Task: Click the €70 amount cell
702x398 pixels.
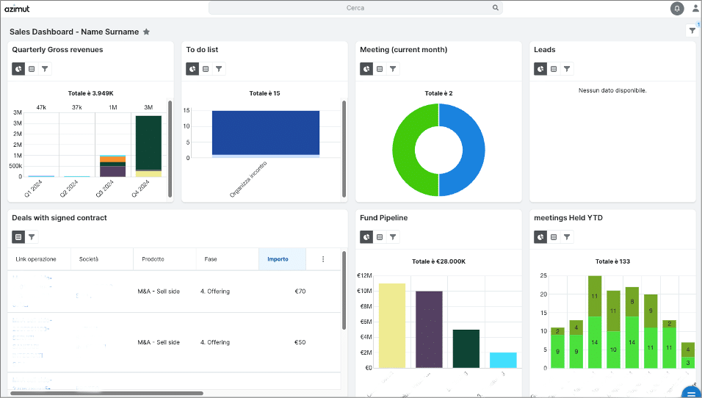Action: point(300,292)
